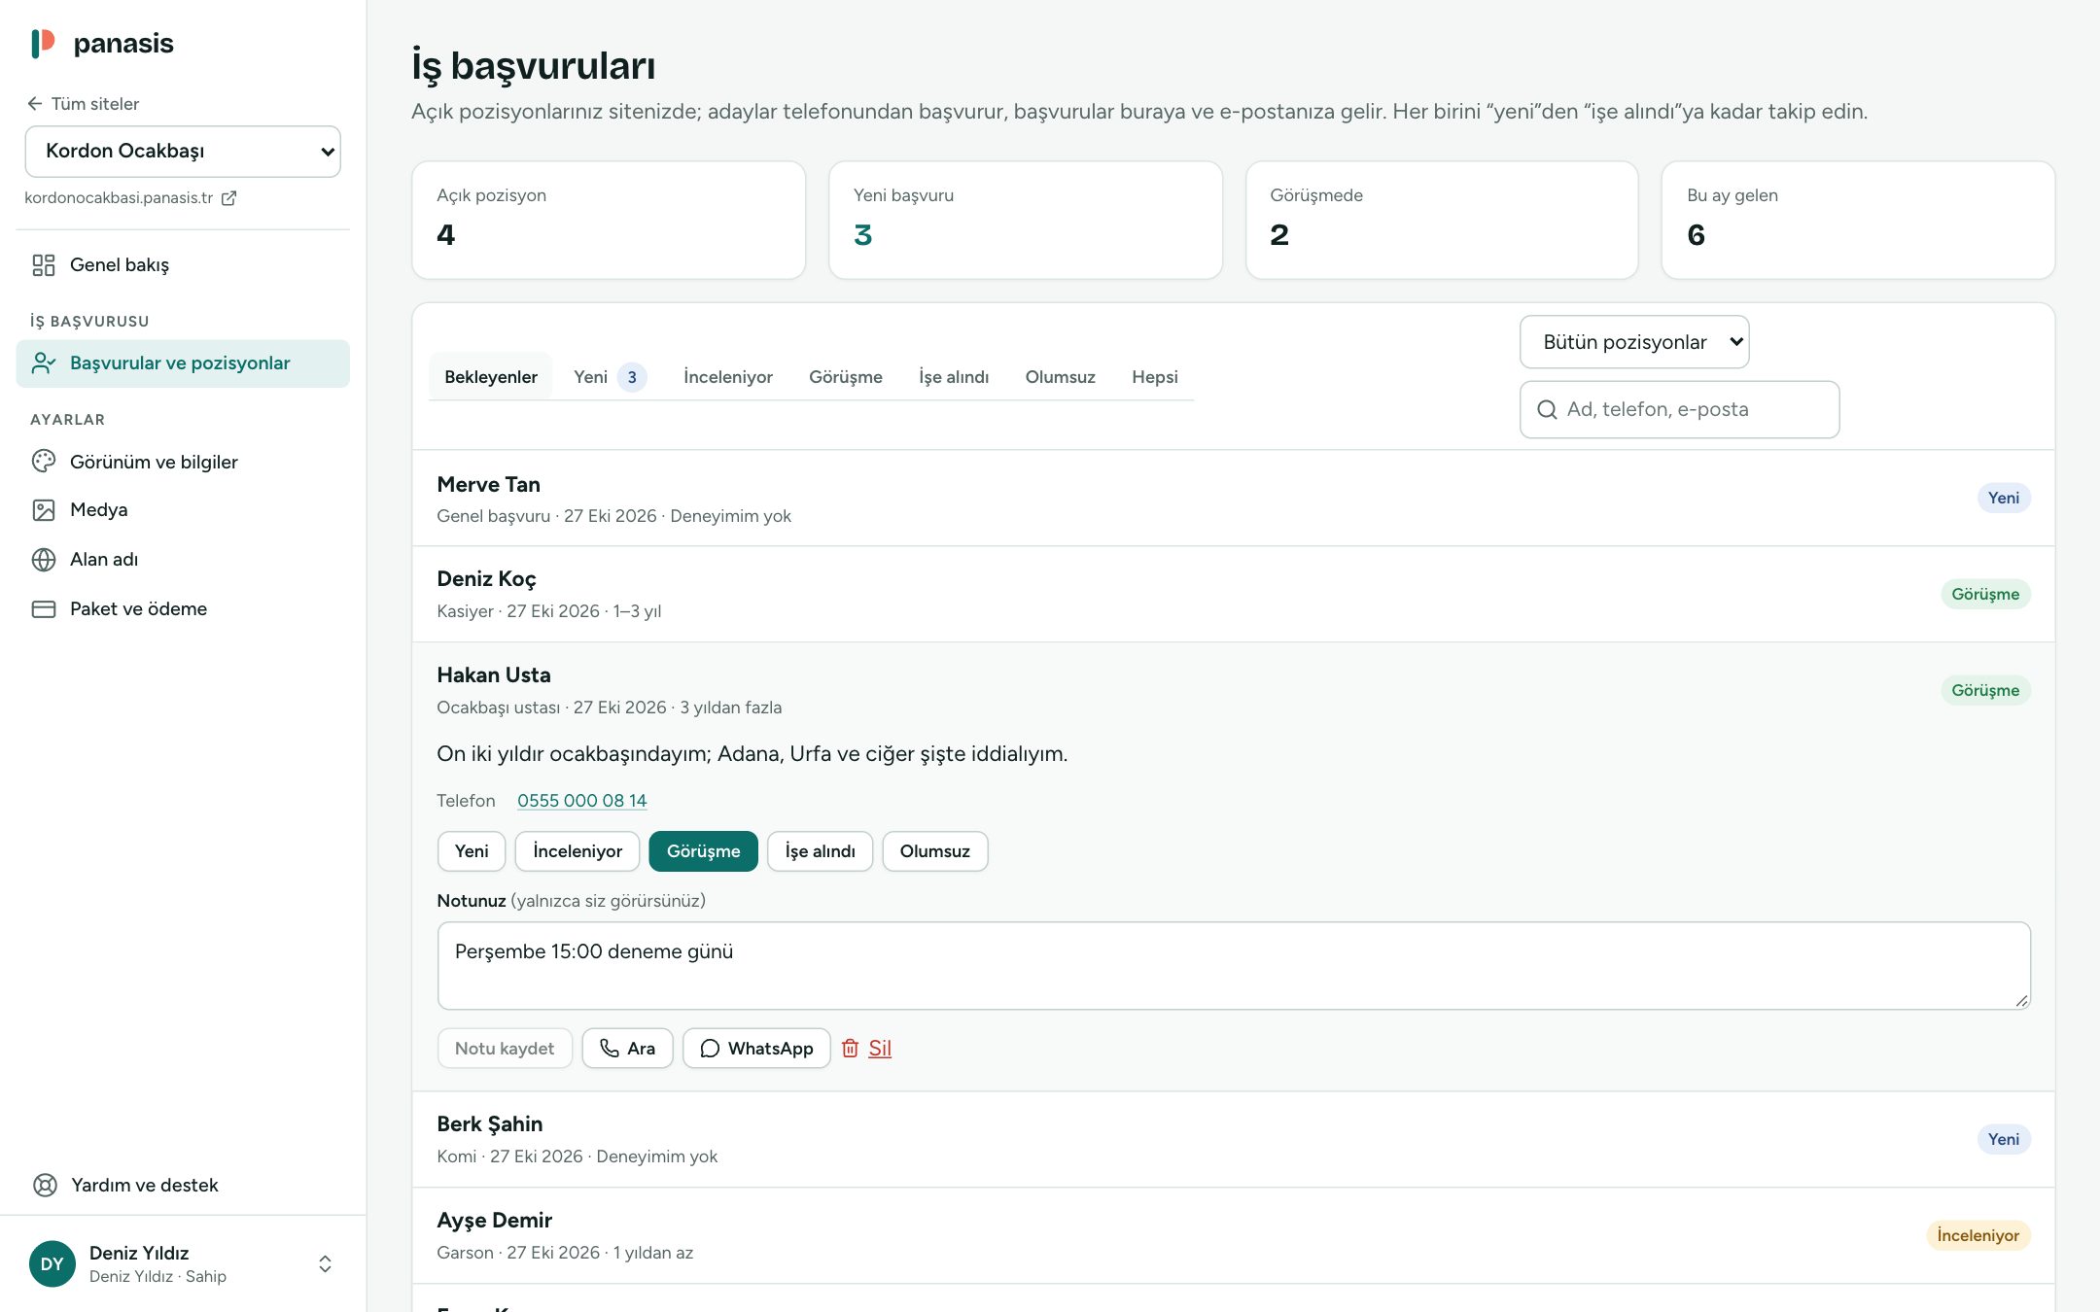Switch to the Yeni tab
This screenshot has width=2100, height=1312.
pyautogui.click(x=610, y=377)
